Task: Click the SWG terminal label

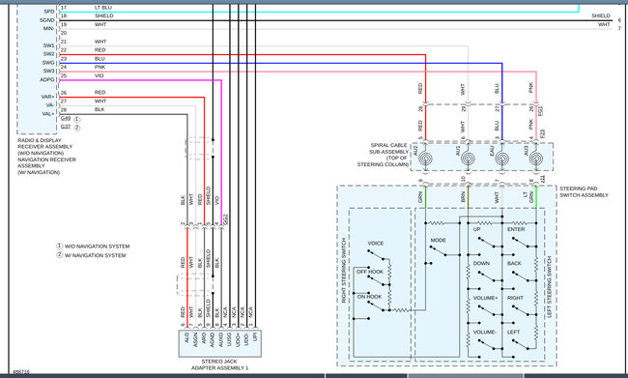Action: click(48, 63)
